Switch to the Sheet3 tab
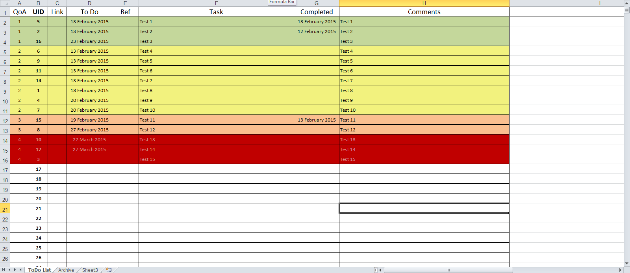This screenshot has width=630, height=273. 90,270
